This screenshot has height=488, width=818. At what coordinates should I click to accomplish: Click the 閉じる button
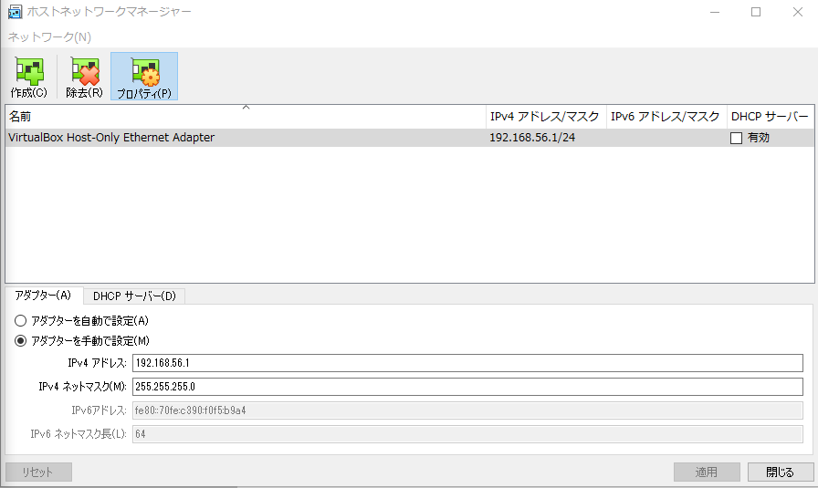(781, 472)
